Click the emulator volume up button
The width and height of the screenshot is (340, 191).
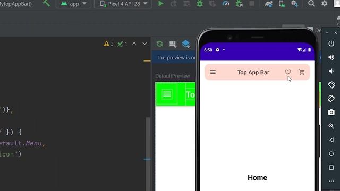331,57
